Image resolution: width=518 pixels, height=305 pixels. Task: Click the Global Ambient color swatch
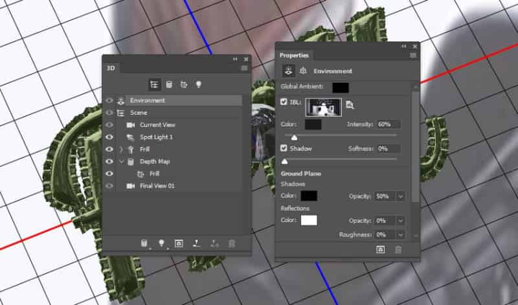tap(341, 87)
